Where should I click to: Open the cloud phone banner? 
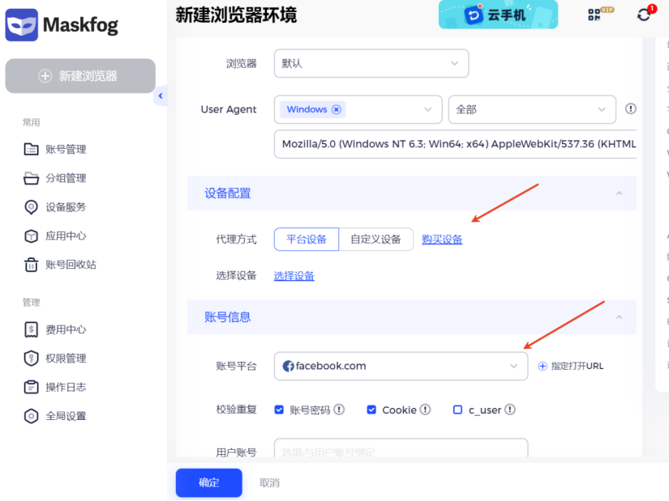click(x=498, y=15)
